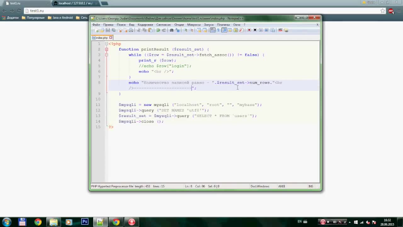Image resolution: width=403 pixels, height=227 pixels.
Task: Open the Adblock Plus extension icon
Action: point(391,11)
